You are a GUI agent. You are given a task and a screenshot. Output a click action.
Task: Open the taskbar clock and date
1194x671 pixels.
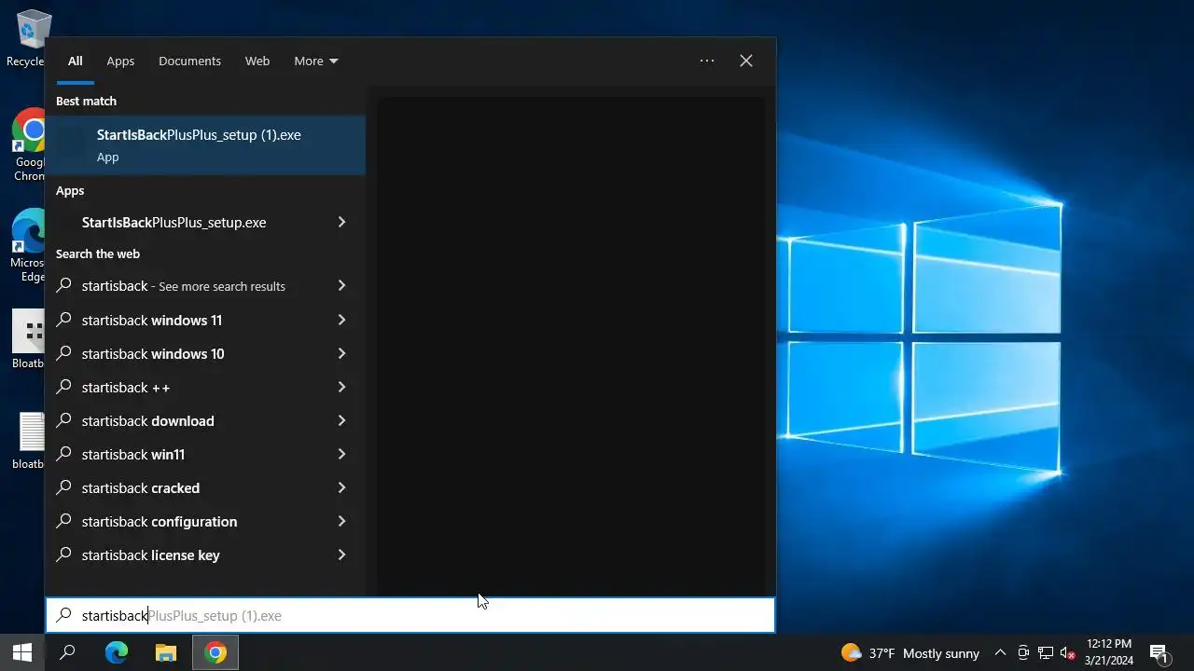click(x=1109, y=652)
